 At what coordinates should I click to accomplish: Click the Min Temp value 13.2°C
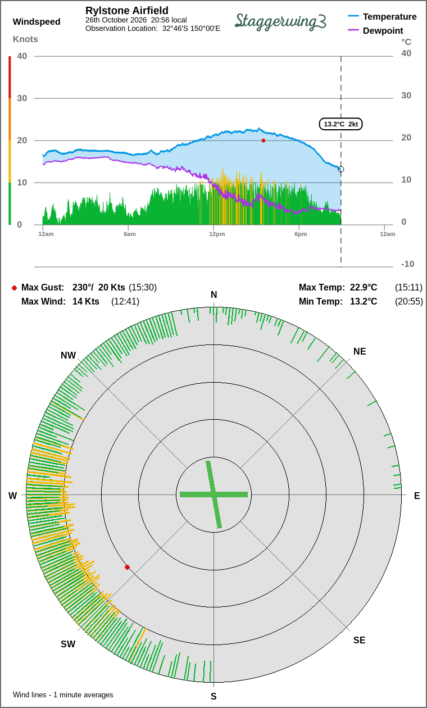(364, 301)
